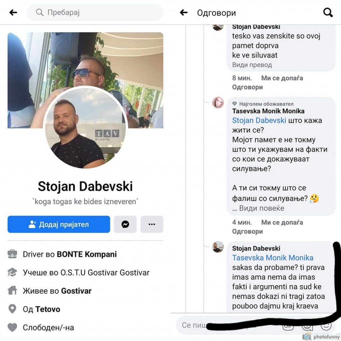Open the three-dots more options menu
This screenshot has height=341, width=341.
[x=152, y=224]
